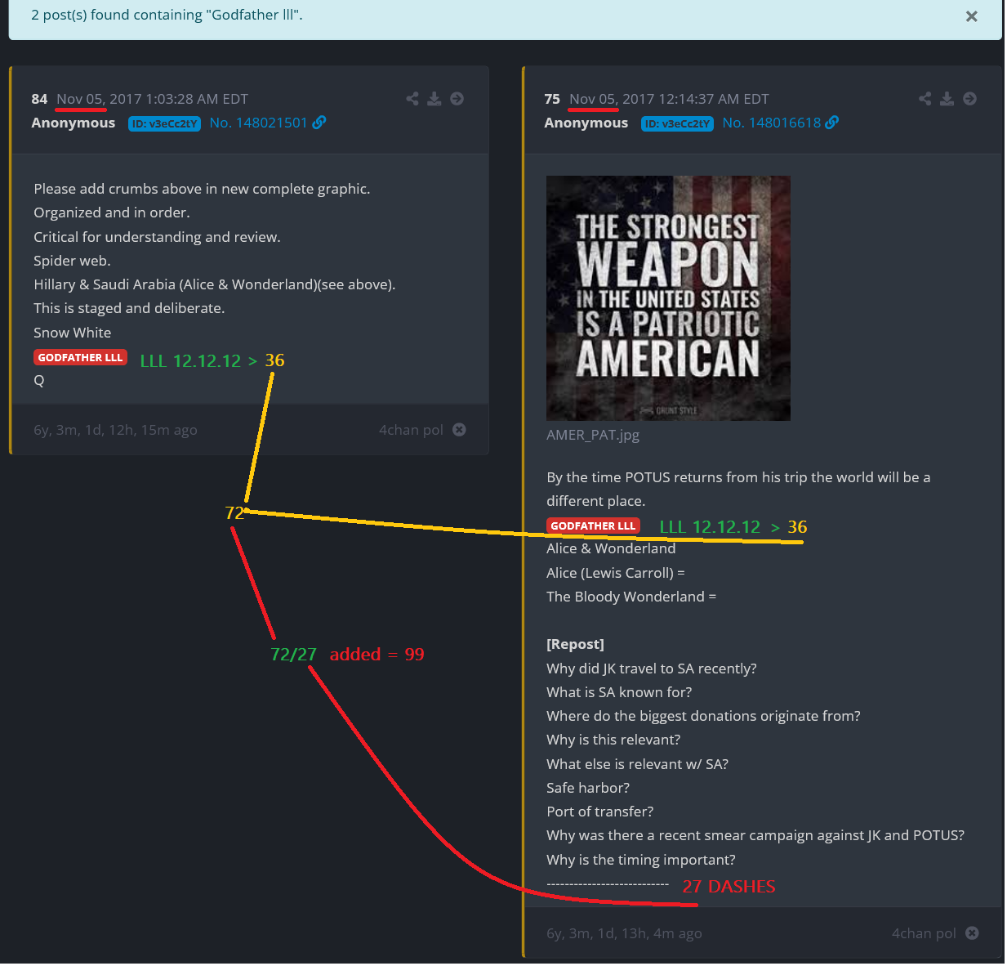1007x966 pixels.
Task: Share post 75 via the share icon
Action: point(925,99)
